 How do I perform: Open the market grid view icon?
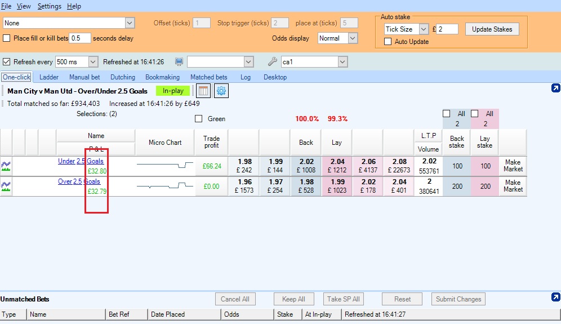[203, 91]
